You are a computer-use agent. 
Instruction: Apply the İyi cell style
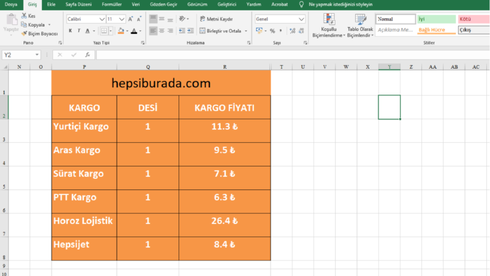pos(436,19)
